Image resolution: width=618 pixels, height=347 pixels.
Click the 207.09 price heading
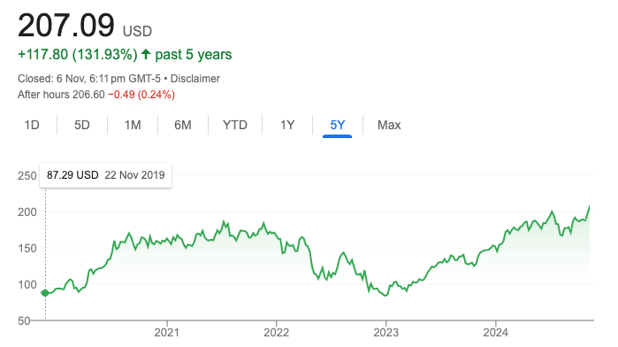tap(66, 26)
